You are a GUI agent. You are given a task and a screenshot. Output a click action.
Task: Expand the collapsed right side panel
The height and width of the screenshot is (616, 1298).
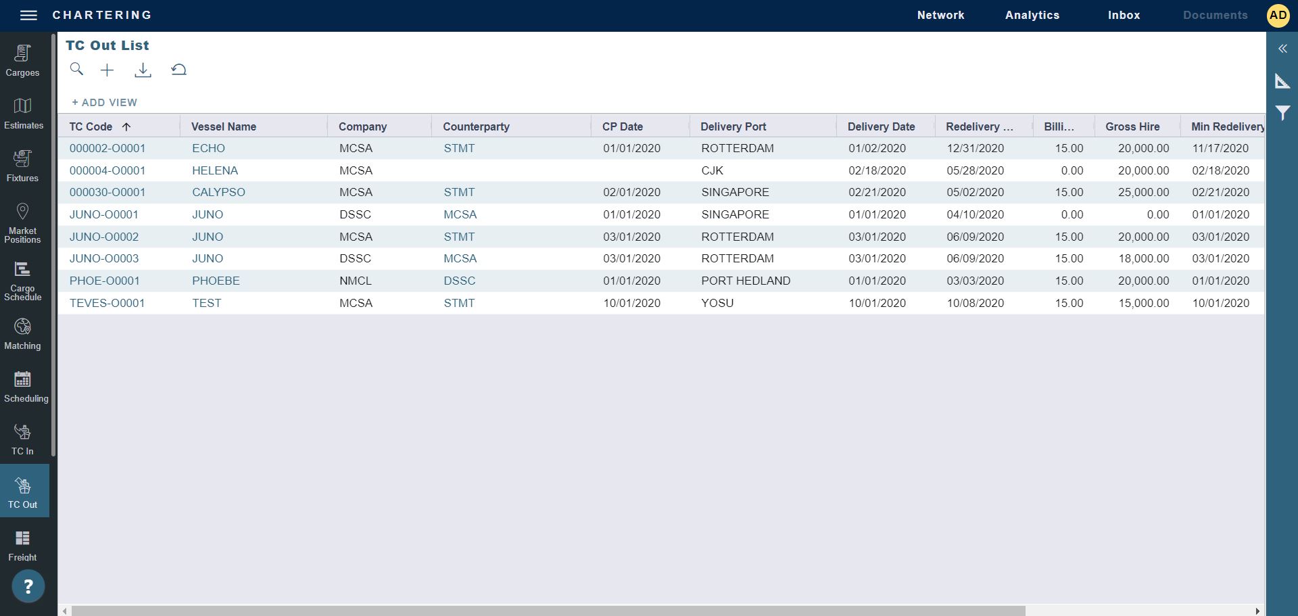point(1282,49)
